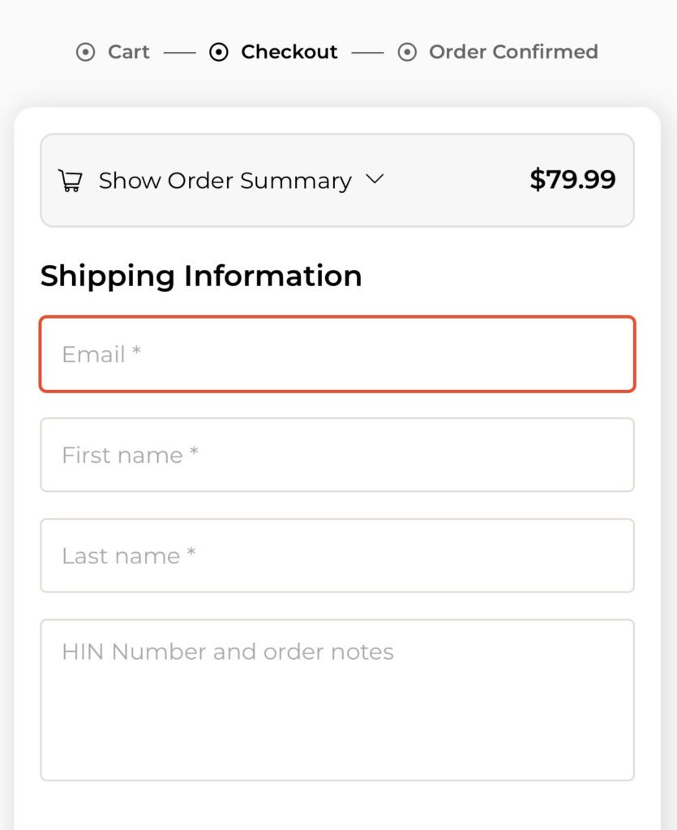
Task: Open the Show Order Summary text
Action: coord(225,181)
